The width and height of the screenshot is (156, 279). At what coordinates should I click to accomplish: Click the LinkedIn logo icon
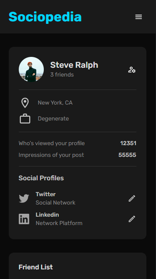point(24,219)
